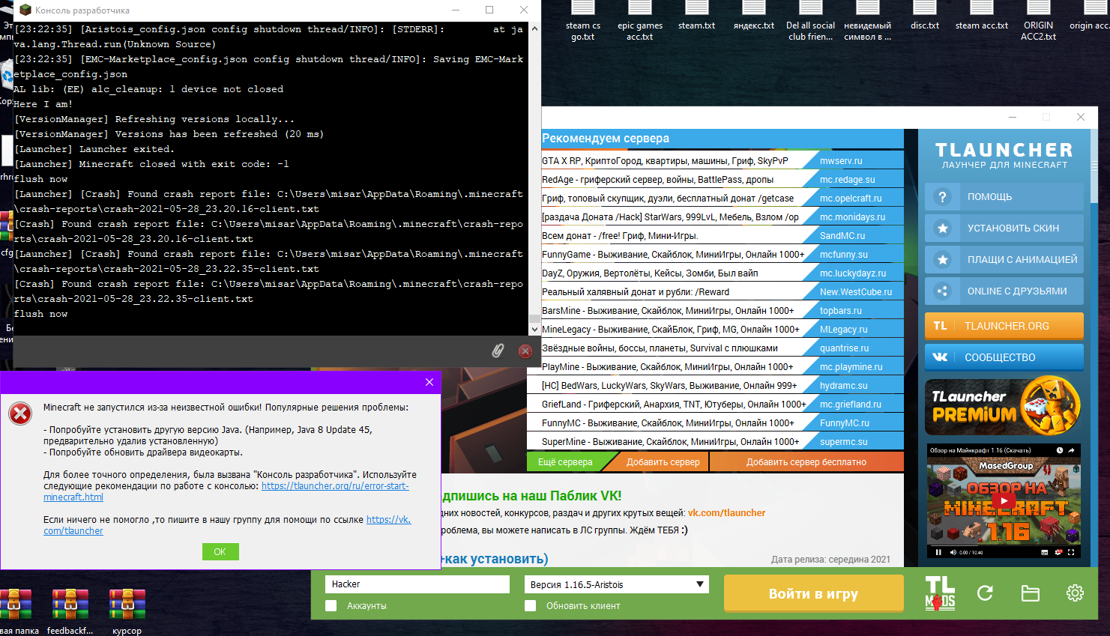Open epic games acc.txt desktop file
This screenshot has width=1110, height=636.
click(640, 21)
